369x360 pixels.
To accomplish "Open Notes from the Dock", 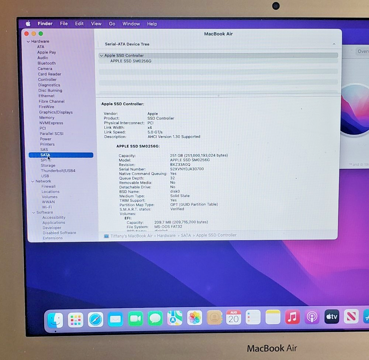I will (273, 317).
